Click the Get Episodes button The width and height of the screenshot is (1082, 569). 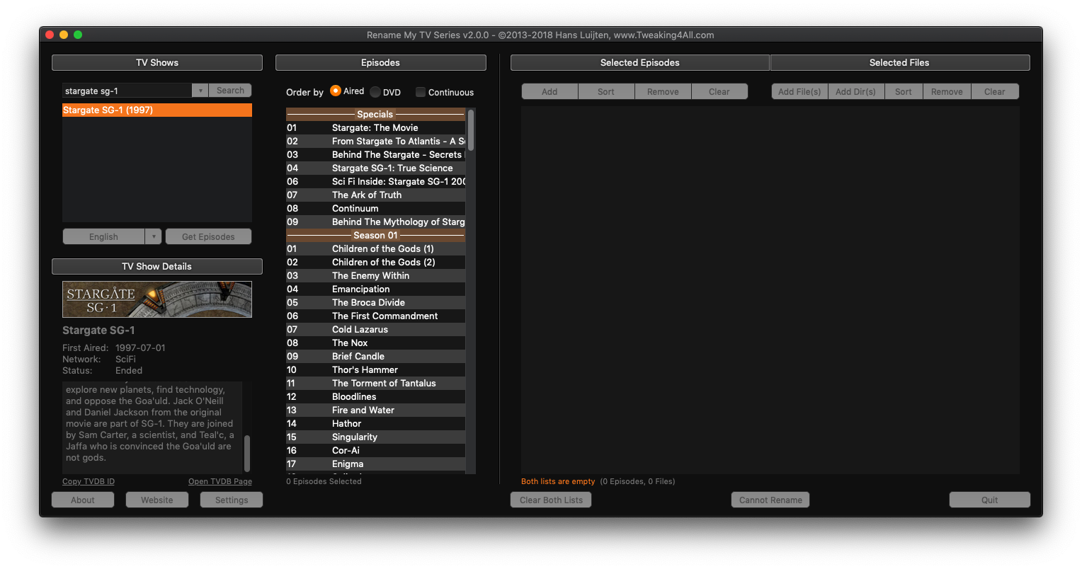click(x=208, y=236)
